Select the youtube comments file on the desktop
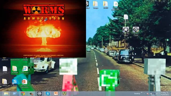 pos(126,19)
